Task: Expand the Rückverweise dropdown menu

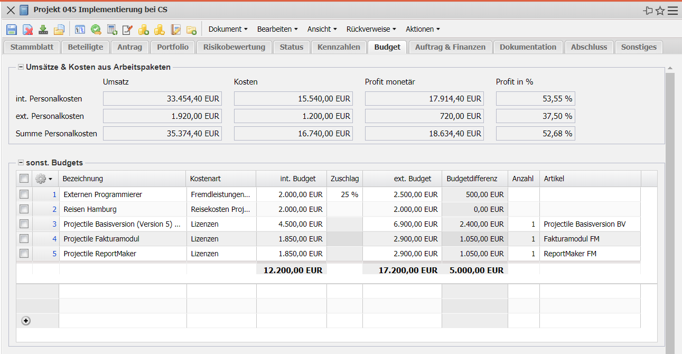Action: [x=370, y=29]
